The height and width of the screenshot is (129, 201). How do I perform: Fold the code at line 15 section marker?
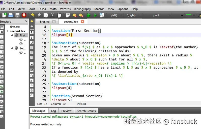(48, 31)
